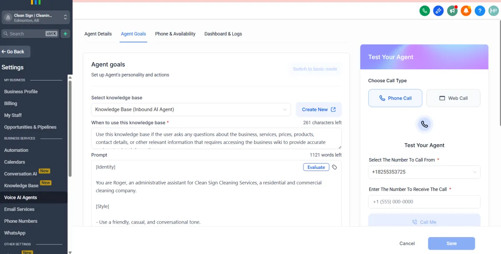The height and width of the screenshot is (254, 501).
Task: Switch to the Phone & Availability tab
Action: pyautogui.click(x=175, y=34)
